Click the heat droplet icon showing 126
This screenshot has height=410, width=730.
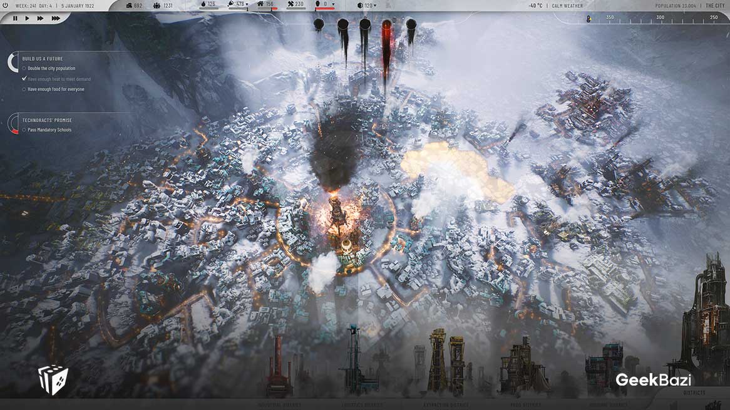pos(203,4)
